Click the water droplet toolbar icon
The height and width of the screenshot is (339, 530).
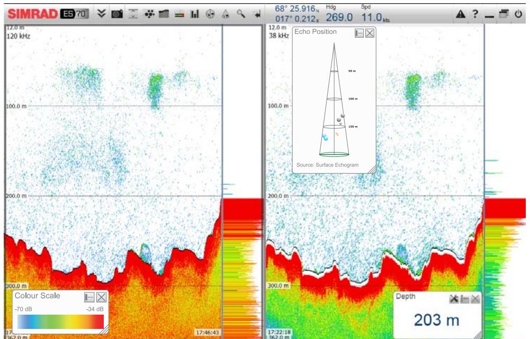point(224,13)
